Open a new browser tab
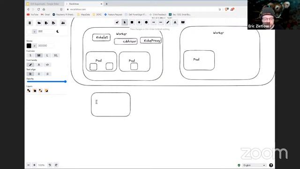The height and width of the screenshot is (169, 300). (107, 4)
